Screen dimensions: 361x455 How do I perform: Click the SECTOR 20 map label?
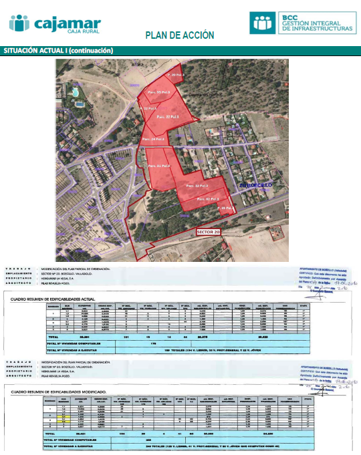(x=208, y=232)
